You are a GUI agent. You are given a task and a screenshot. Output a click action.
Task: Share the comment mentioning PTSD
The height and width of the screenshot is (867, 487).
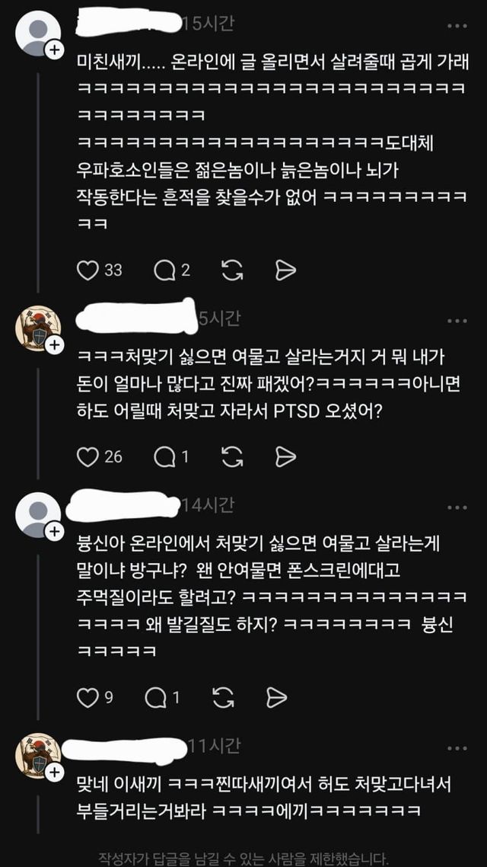pos(285,456)
